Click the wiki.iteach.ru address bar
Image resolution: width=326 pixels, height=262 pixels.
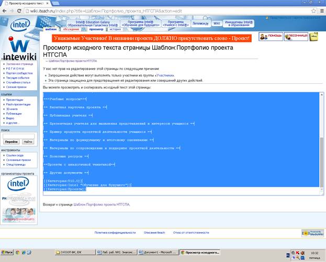pyautogui.click(x=170, y=11)
